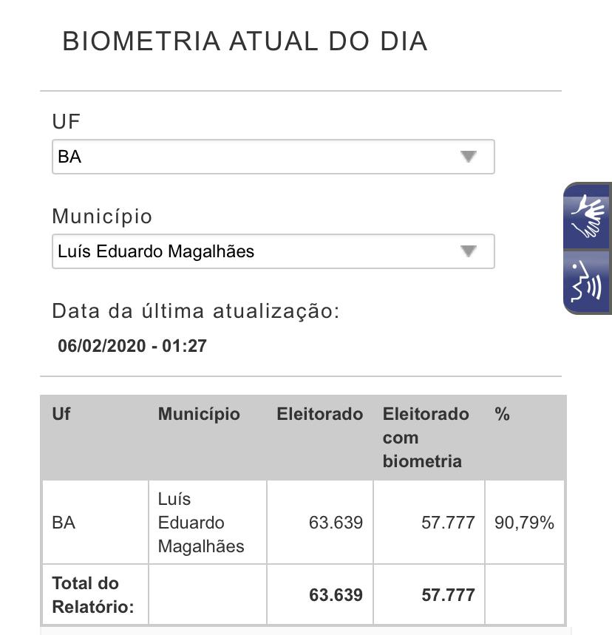Click the 63.639 Eleitorado cell in BA row
612x635 pixels.
pos(336,523)
